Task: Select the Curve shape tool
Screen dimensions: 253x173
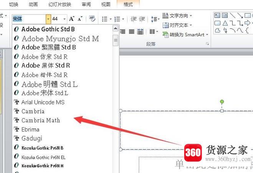Action: point(240,30)
